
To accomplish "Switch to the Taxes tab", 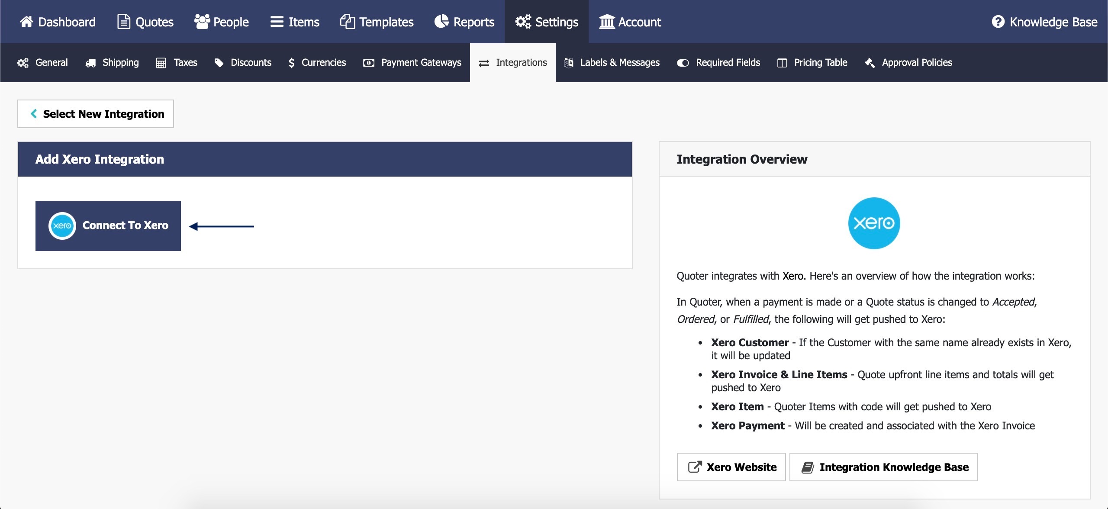I will [177, 63].
